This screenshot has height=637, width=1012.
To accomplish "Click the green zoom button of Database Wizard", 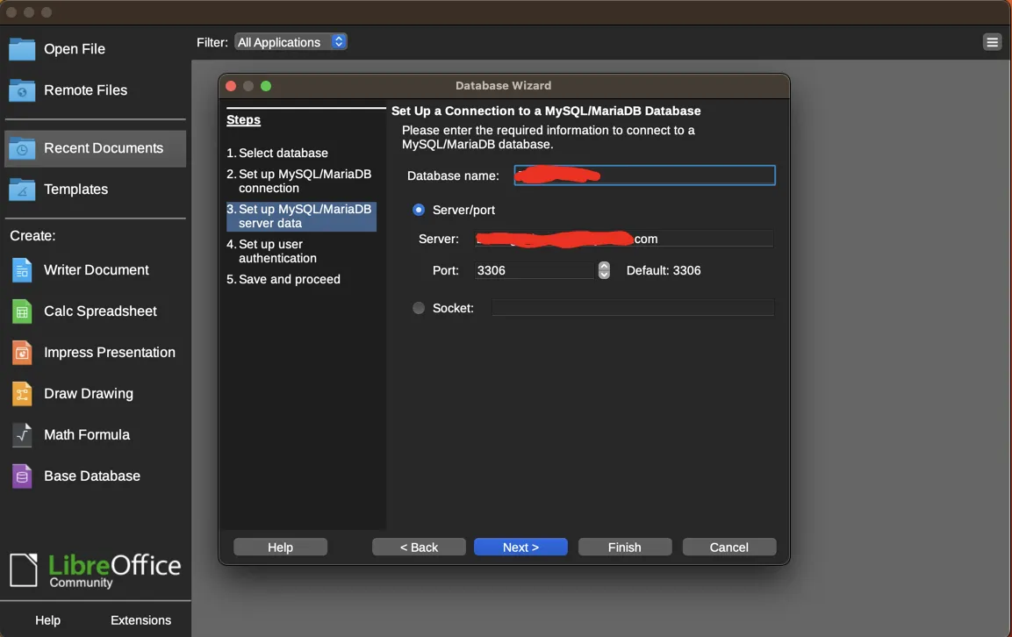I will point(266,86).
